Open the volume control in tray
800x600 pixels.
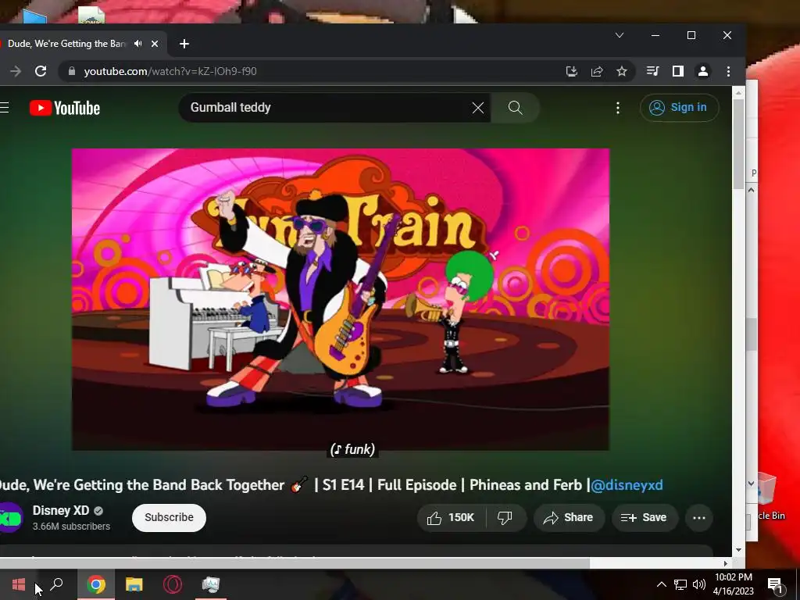[699, 584]
